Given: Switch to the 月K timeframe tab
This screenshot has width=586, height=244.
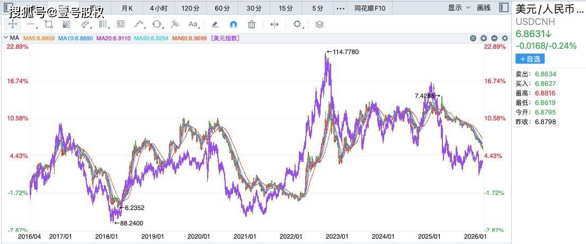Looking at the screenshot, I should pos(127,8).
